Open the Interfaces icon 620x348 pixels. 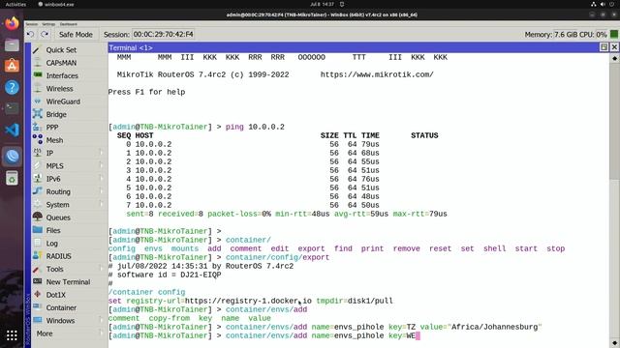[37, 75]
